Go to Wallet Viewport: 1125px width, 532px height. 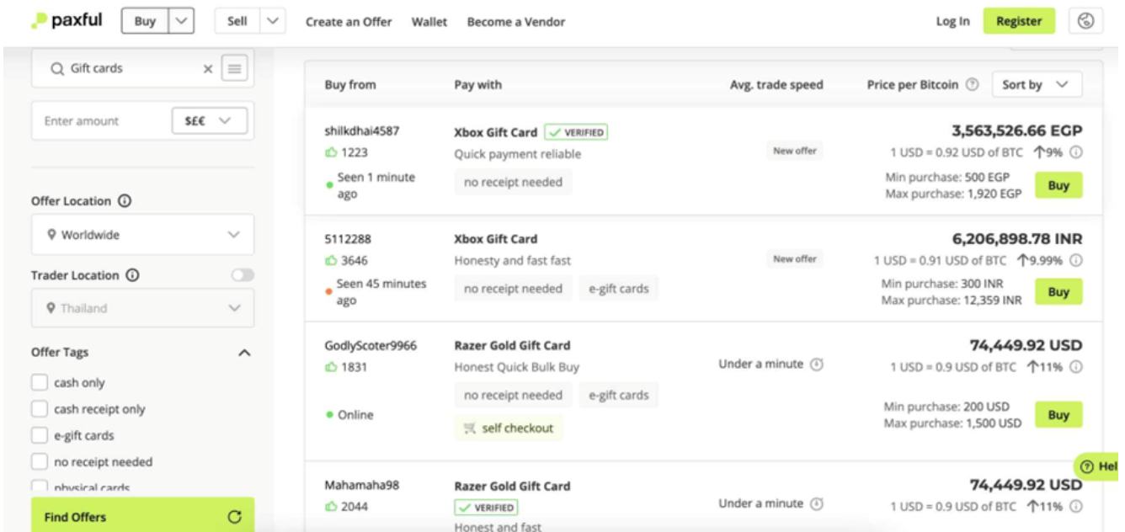[x=429, y=22]
